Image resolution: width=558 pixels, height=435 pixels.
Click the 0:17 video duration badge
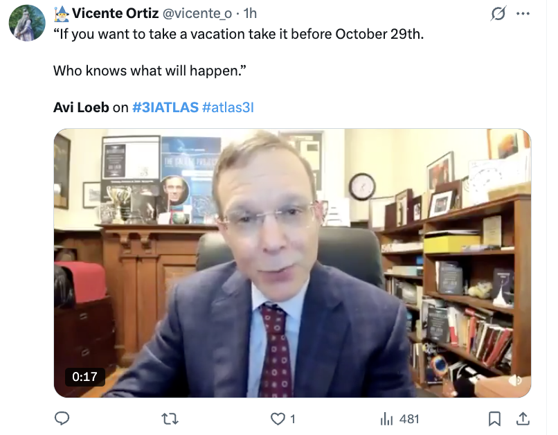tap(84, 377)
